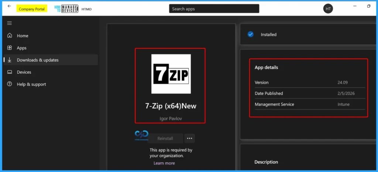Viewport: 378px width, 172px height.
Task: Click the Home house icon
Action: coord(9,35)
